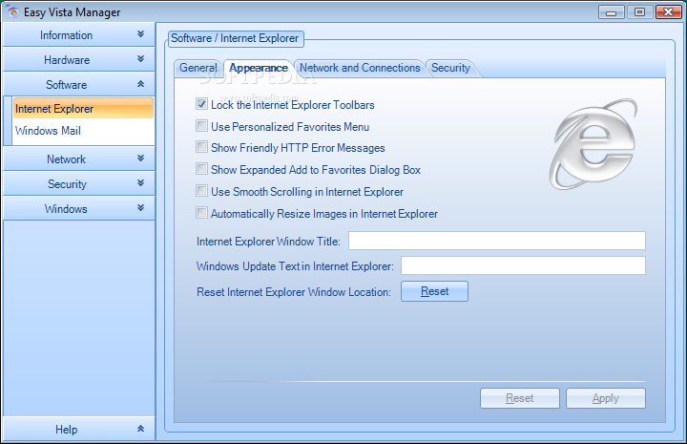Minimize the Easy Vista Manager window
The image size is (687, 444).
(612, 12)
